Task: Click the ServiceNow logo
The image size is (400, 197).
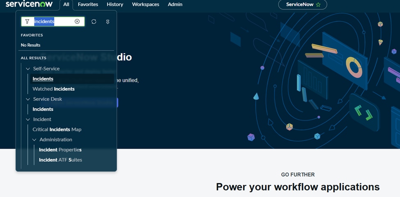Action: (x=29, y=4)
